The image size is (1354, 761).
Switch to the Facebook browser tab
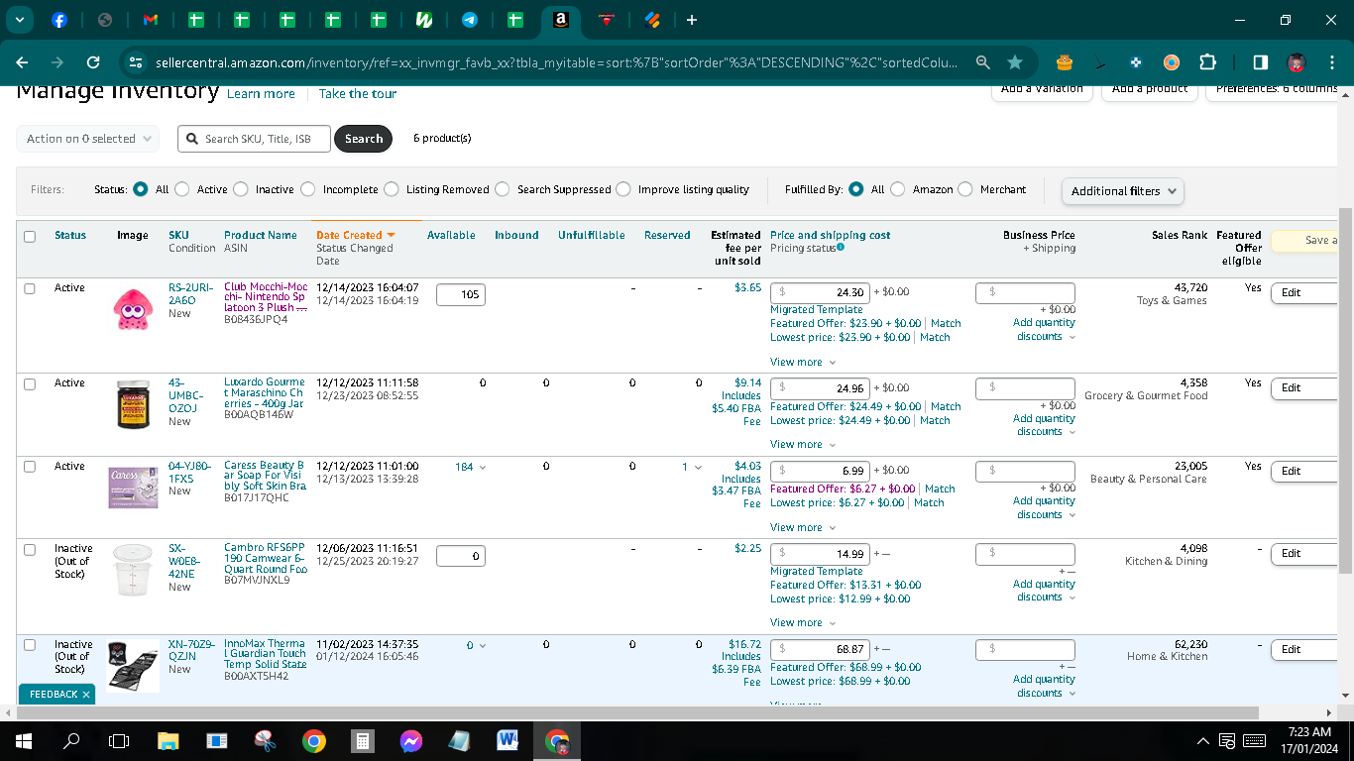(x=58, y=20)
